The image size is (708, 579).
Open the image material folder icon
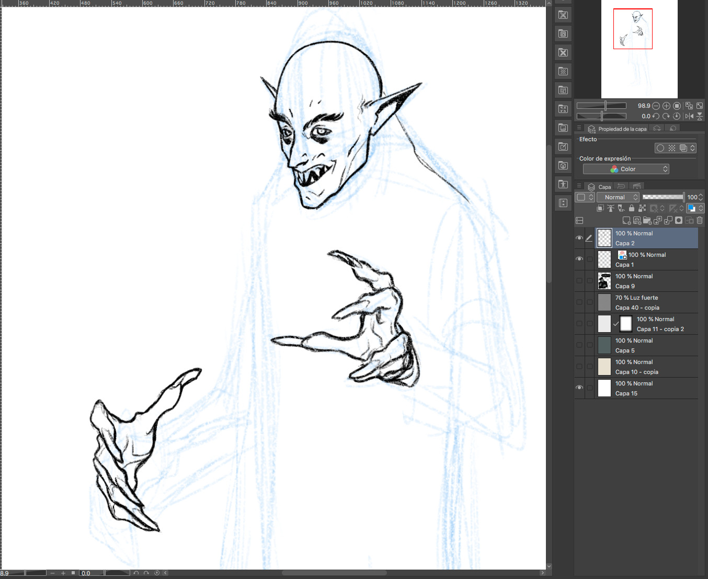[563, 128]
